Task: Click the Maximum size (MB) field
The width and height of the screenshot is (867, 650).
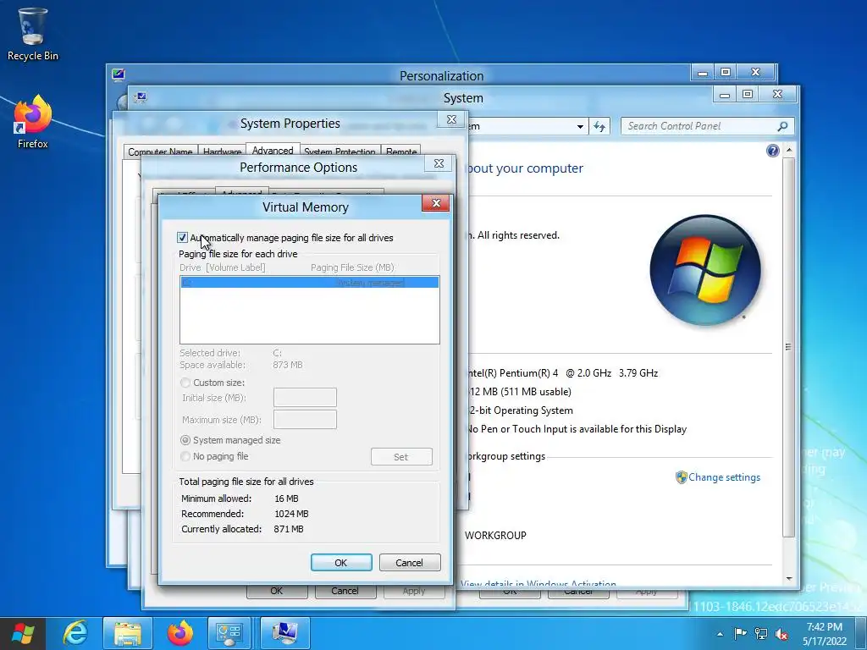Action: (x=305, y=420)
